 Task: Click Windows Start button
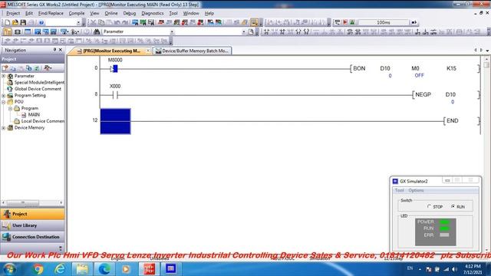(10, 269)
